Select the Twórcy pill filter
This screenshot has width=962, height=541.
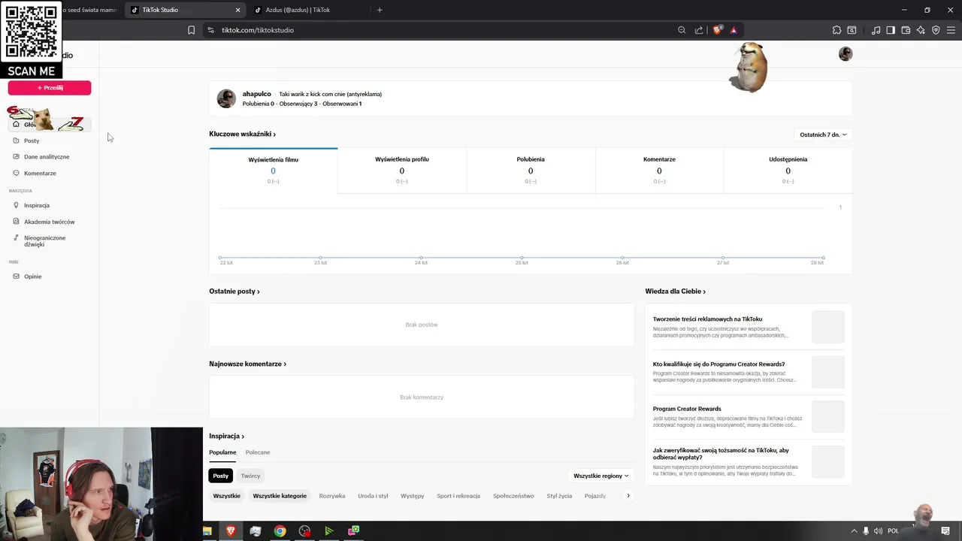(x=250, y=476)
